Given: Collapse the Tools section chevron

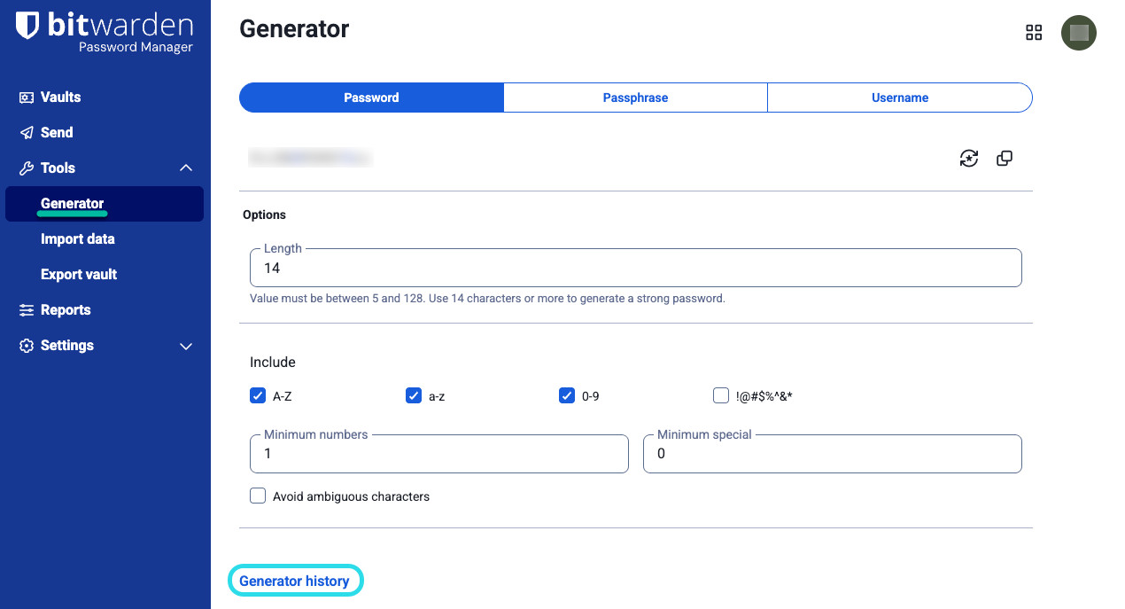Looking at the screenshot, I should [185, 168].
